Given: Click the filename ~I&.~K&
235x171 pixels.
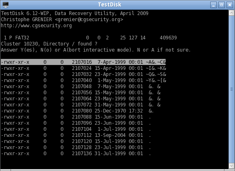Looking at the screenshot, I should tap(156, 68).
